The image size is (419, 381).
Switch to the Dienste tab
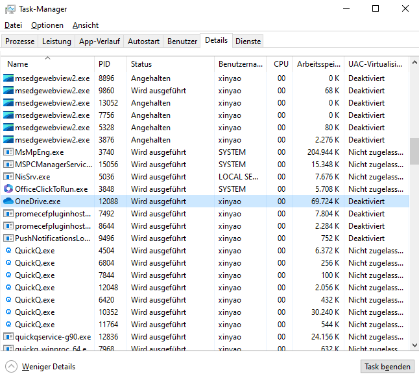pos(248,41)
